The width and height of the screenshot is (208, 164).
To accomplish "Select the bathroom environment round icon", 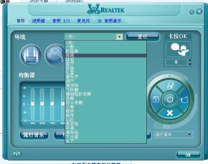I will pyautogui.click(x=31, y=55).
